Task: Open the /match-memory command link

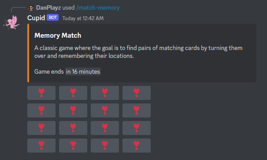Action: 98,8
